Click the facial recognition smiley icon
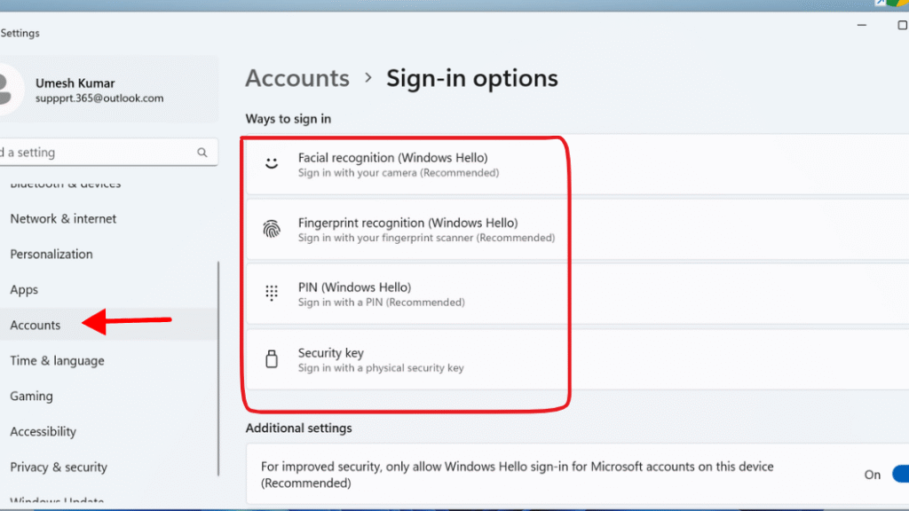Viewport: 909px width, 511px height. pos(272,163)
